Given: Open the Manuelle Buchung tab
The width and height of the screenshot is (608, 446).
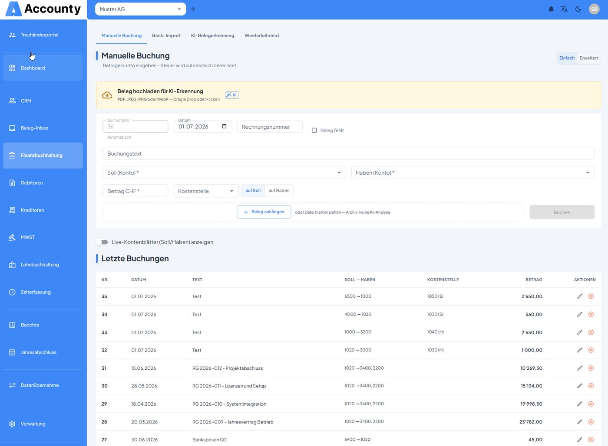Looking at the screenshot, I should [122, 36].
